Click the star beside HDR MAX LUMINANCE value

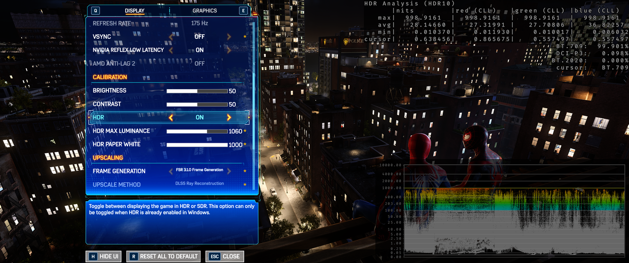[245, 131]
